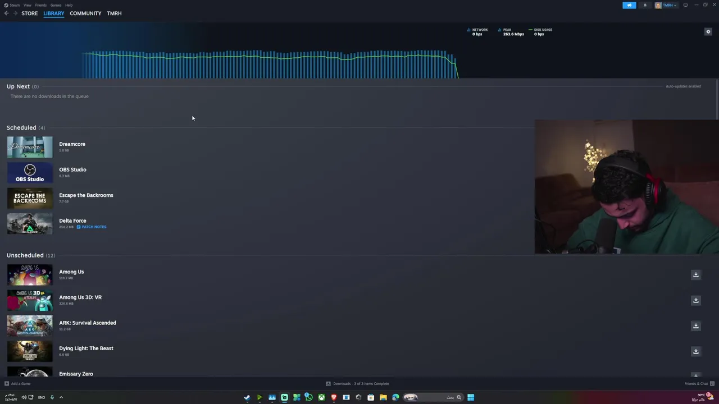Open the taskbar volume icon
The width and height of the screenshot is (719, 404).
click(x=24, y=397)
